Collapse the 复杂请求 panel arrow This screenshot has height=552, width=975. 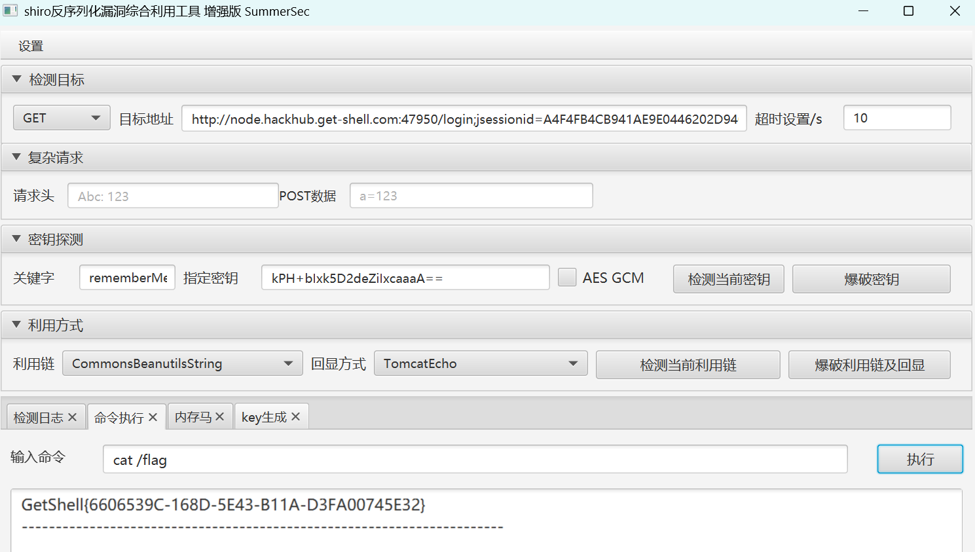click(x=17, y=157)
